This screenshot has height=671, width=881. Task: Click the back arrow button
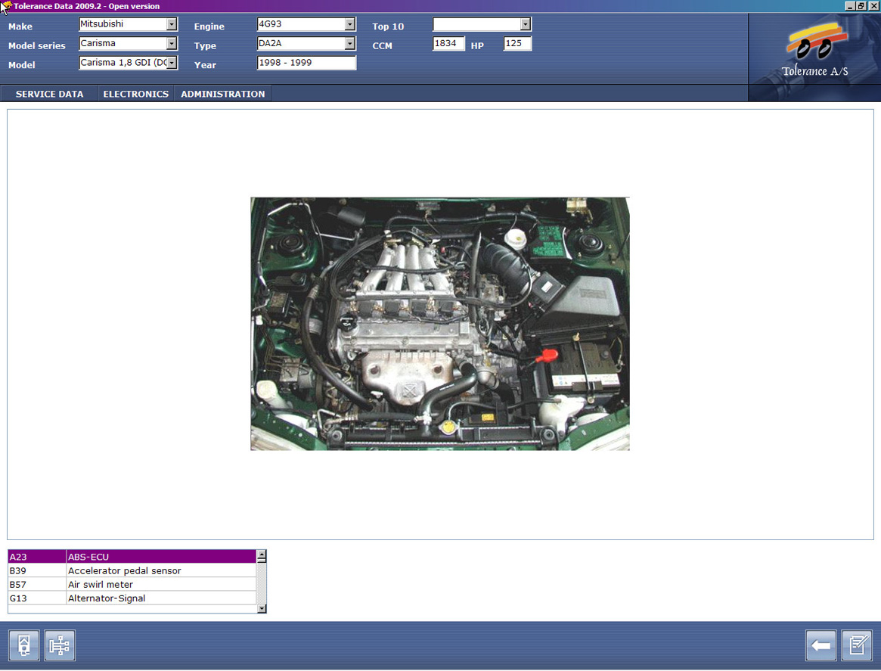(x=821, y=645)
